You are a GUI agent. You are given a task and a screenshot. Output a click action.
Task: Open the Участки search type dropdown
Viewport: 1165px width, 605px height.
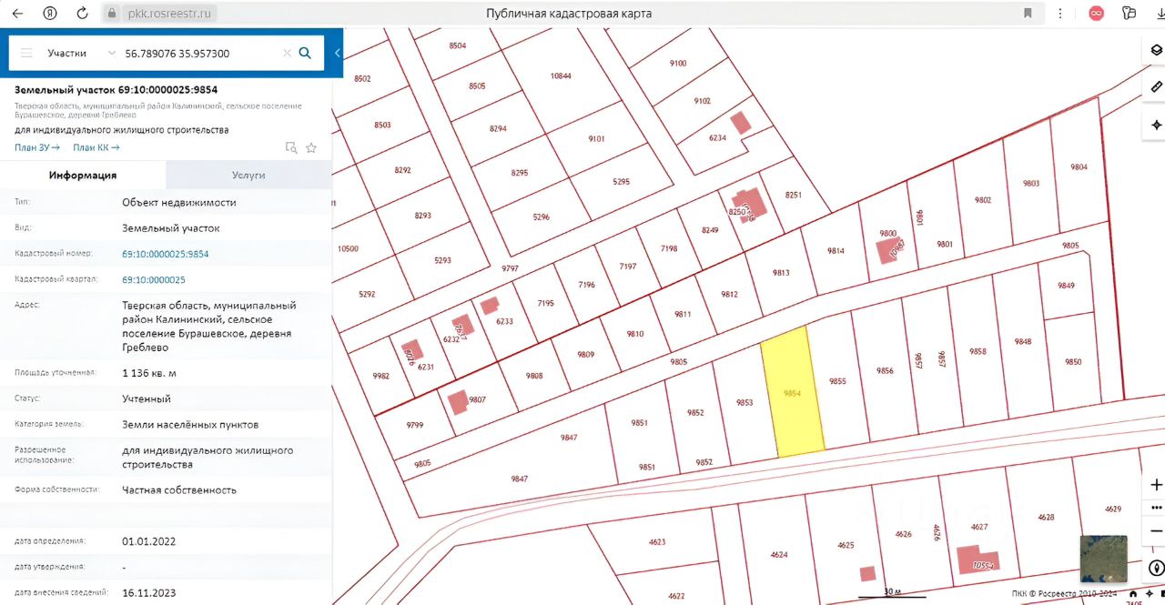(x=80, y=53)
